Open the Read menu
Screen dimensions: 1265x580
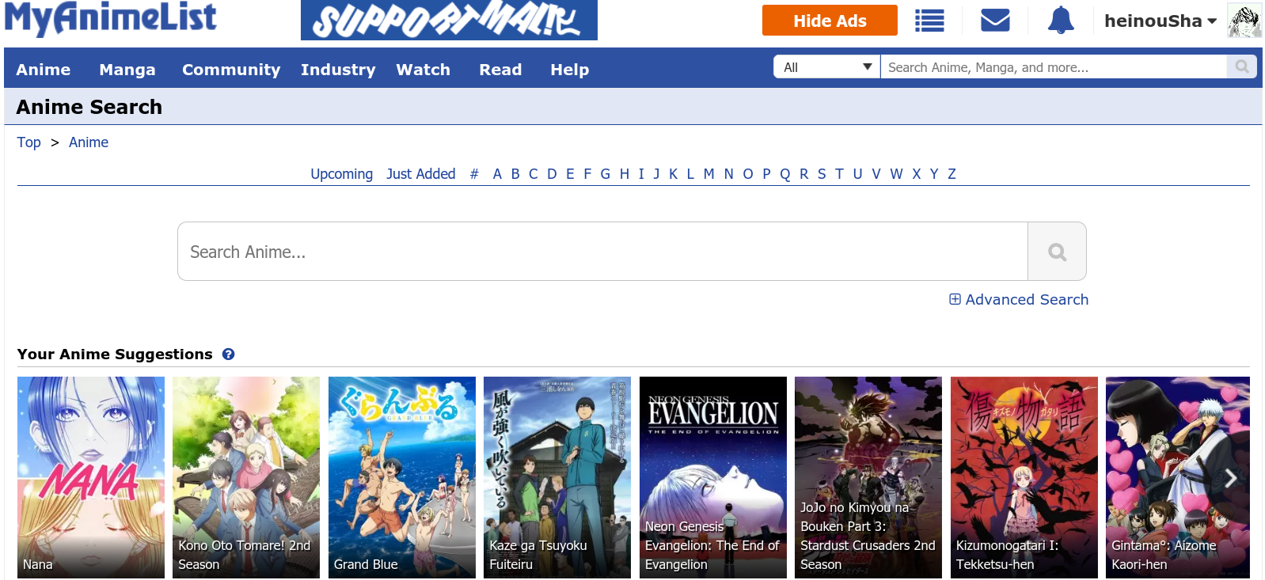pos(500,70)
